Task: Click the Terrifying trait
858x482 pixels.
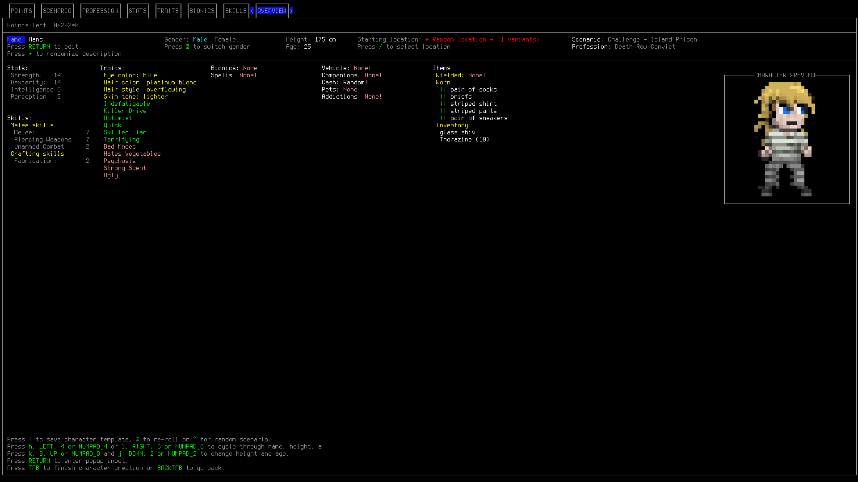Action: [x=122, y=139]
